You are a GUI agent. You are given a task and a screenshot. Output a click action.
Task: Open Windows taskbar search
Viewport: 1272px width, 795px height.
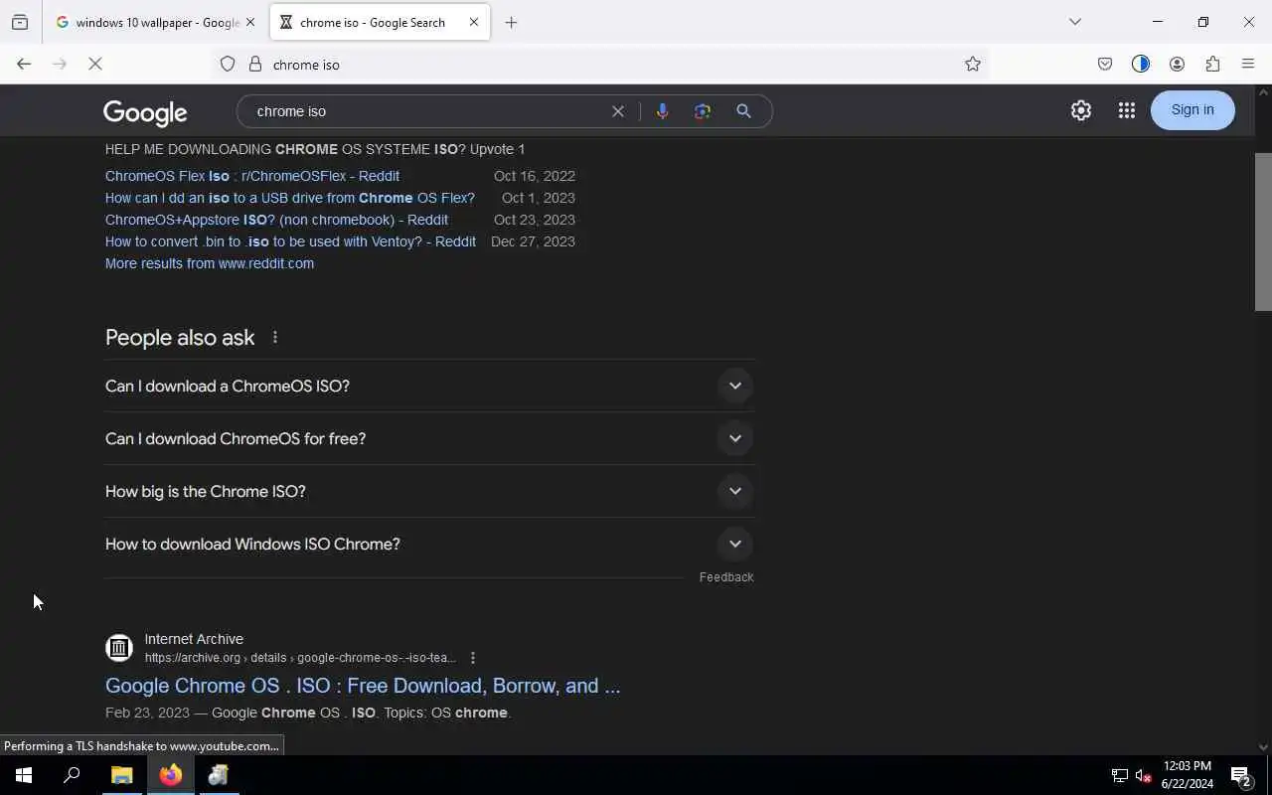click(x=72, y=775)
